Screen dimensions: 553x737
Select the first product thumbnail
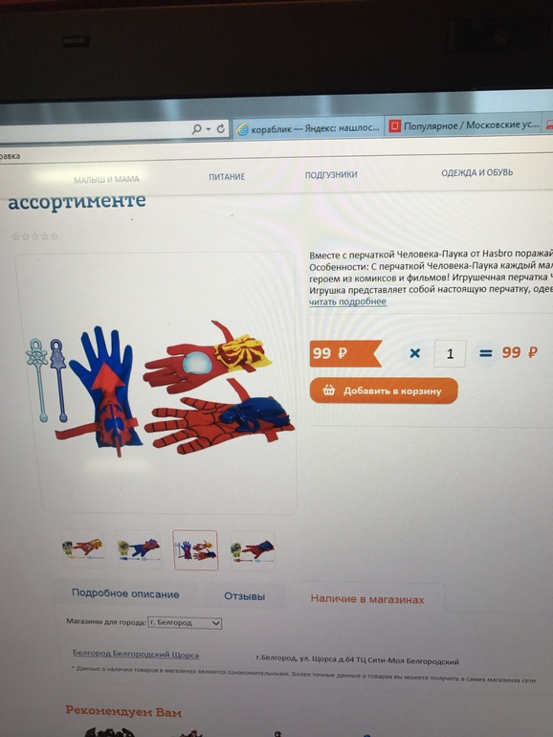(x=82, y=548)
